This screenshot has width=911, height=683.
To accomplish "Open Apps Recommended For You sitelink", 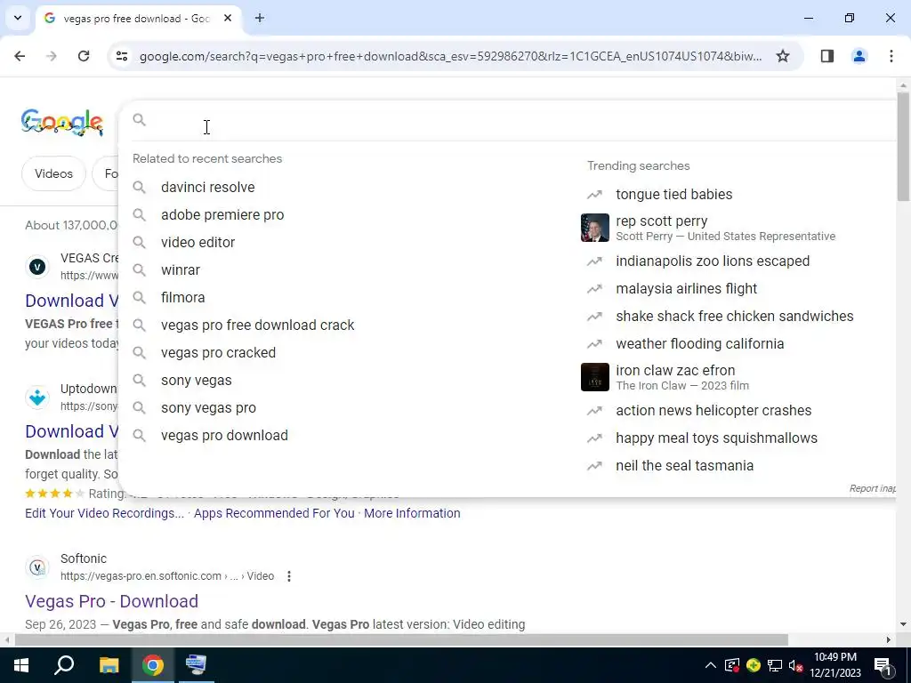I will [x=274, y=513].
